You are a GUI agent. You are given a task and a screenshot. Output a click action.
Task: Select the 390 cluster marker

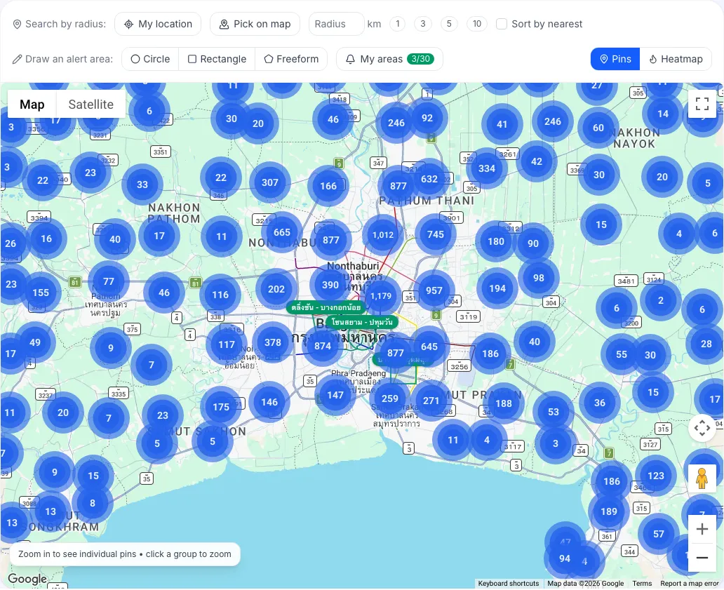(x=330, y=285)
